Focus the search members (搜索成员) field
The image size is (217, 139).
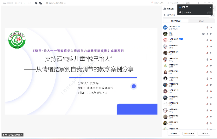tap(186, 15)
